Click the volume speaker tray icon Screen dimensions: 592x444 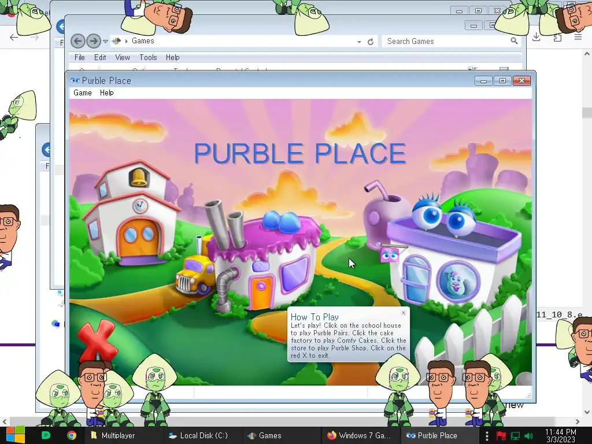click(x=528, y=436)
